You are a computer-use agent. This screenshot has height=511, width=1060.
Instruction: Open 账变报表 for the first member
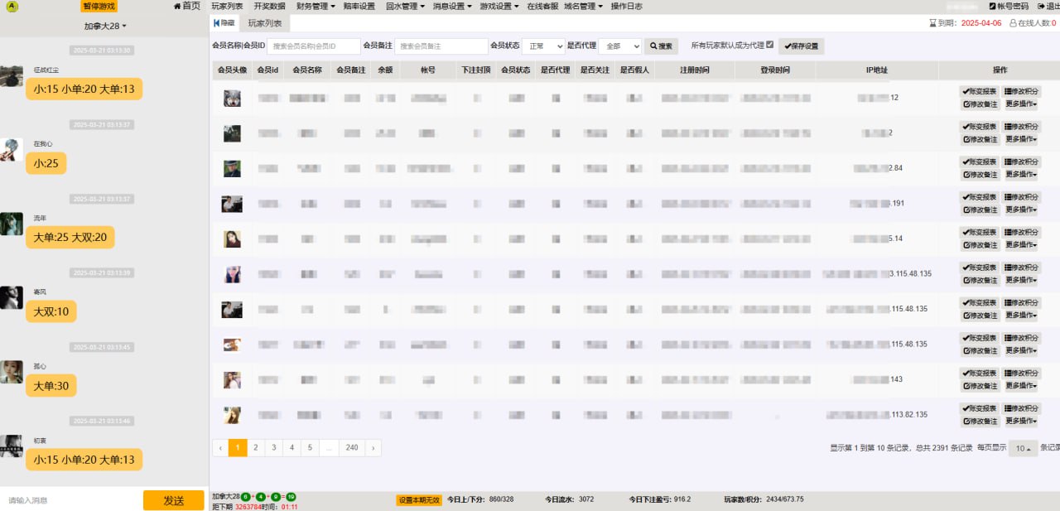[x=979, y=92]
